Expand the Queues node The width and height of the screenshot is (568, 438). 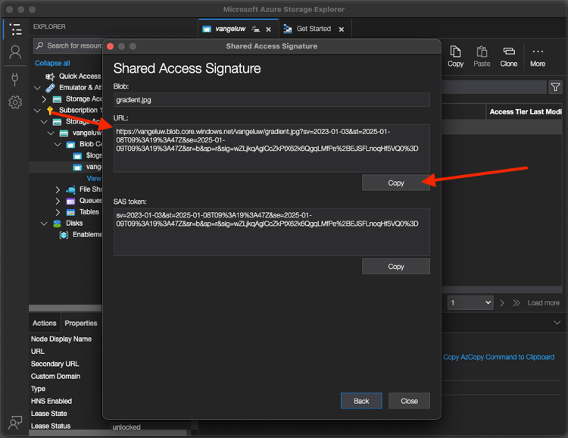pos(58,201)
